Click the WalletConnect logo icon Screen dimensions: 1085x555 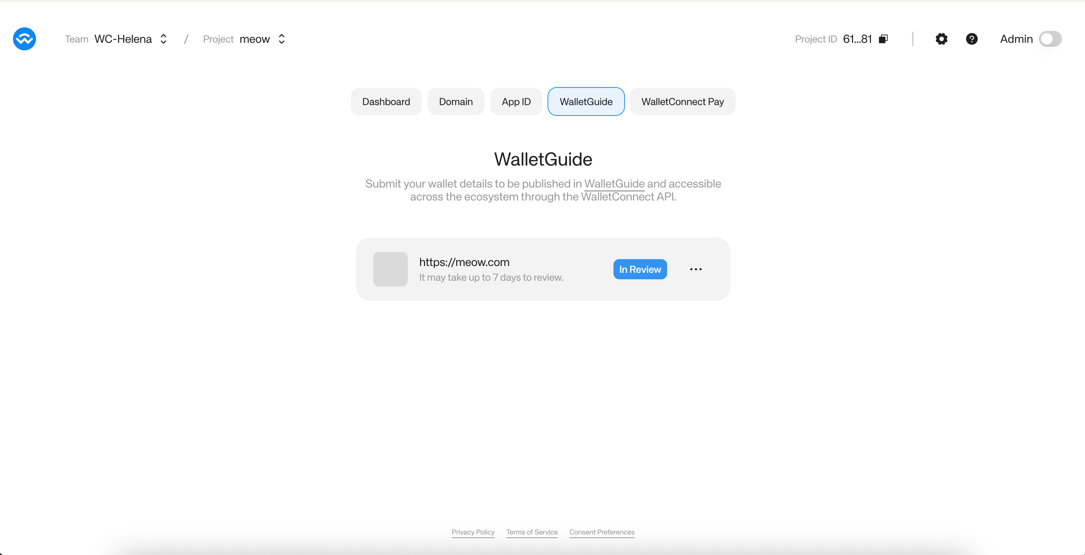(x=24, y=39)
